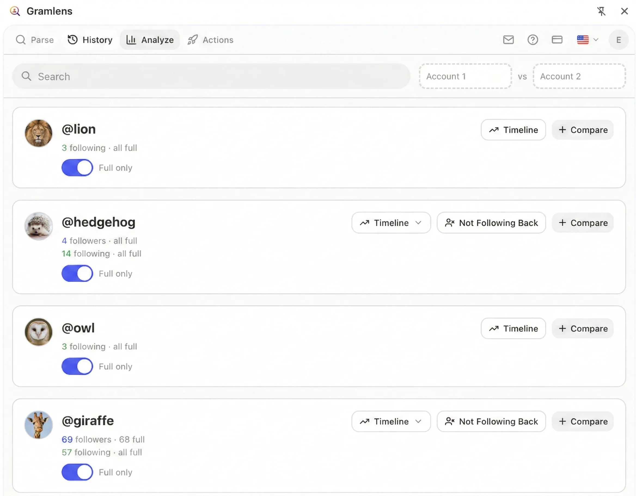This screenshot has width=636, height=496.
Task: Click the History clock icon
Action: [72, 40]
